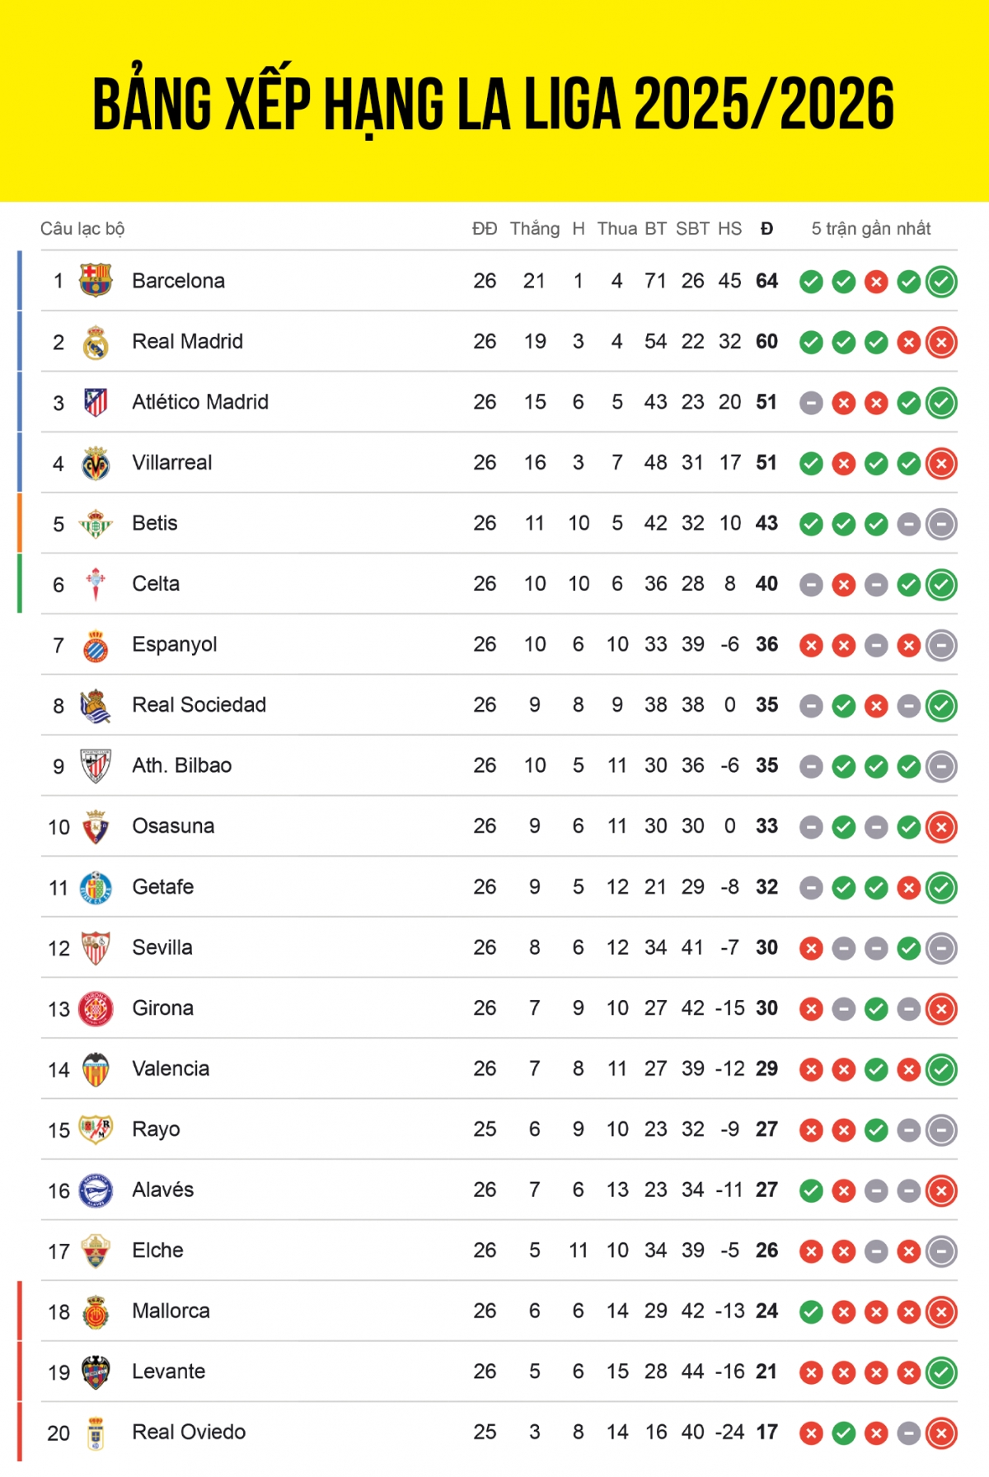Open the Real Oviedo team name
The width and height of the screenshot is (989, 1477).
click(189, 1433)
